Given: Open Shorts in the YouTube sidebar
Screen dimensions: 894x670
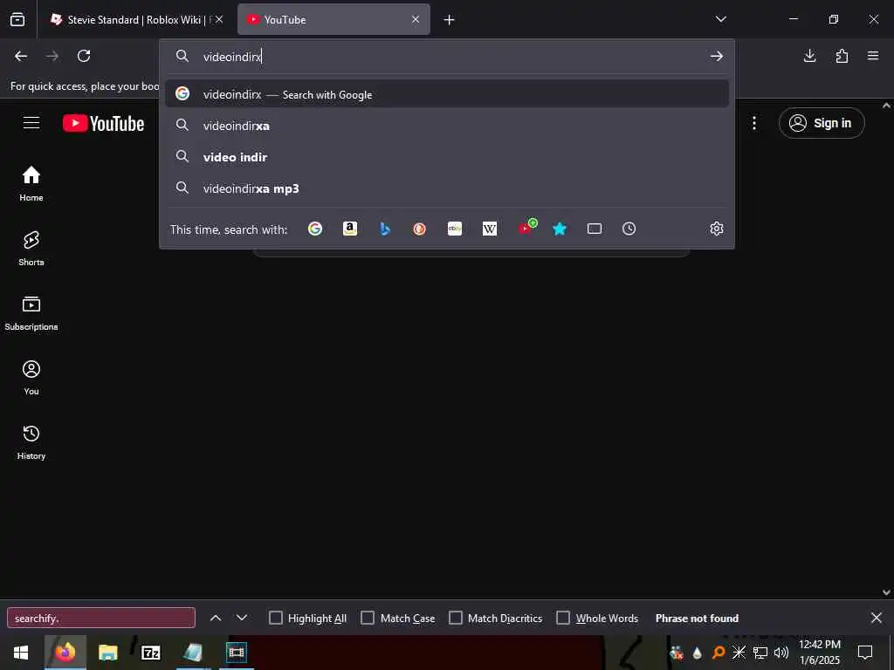Looking at the screenshot, I should point(31,249).
